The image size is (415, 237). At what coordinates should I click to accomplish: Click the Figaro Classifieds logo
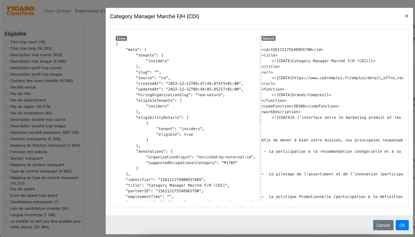(x=20, y=11)
